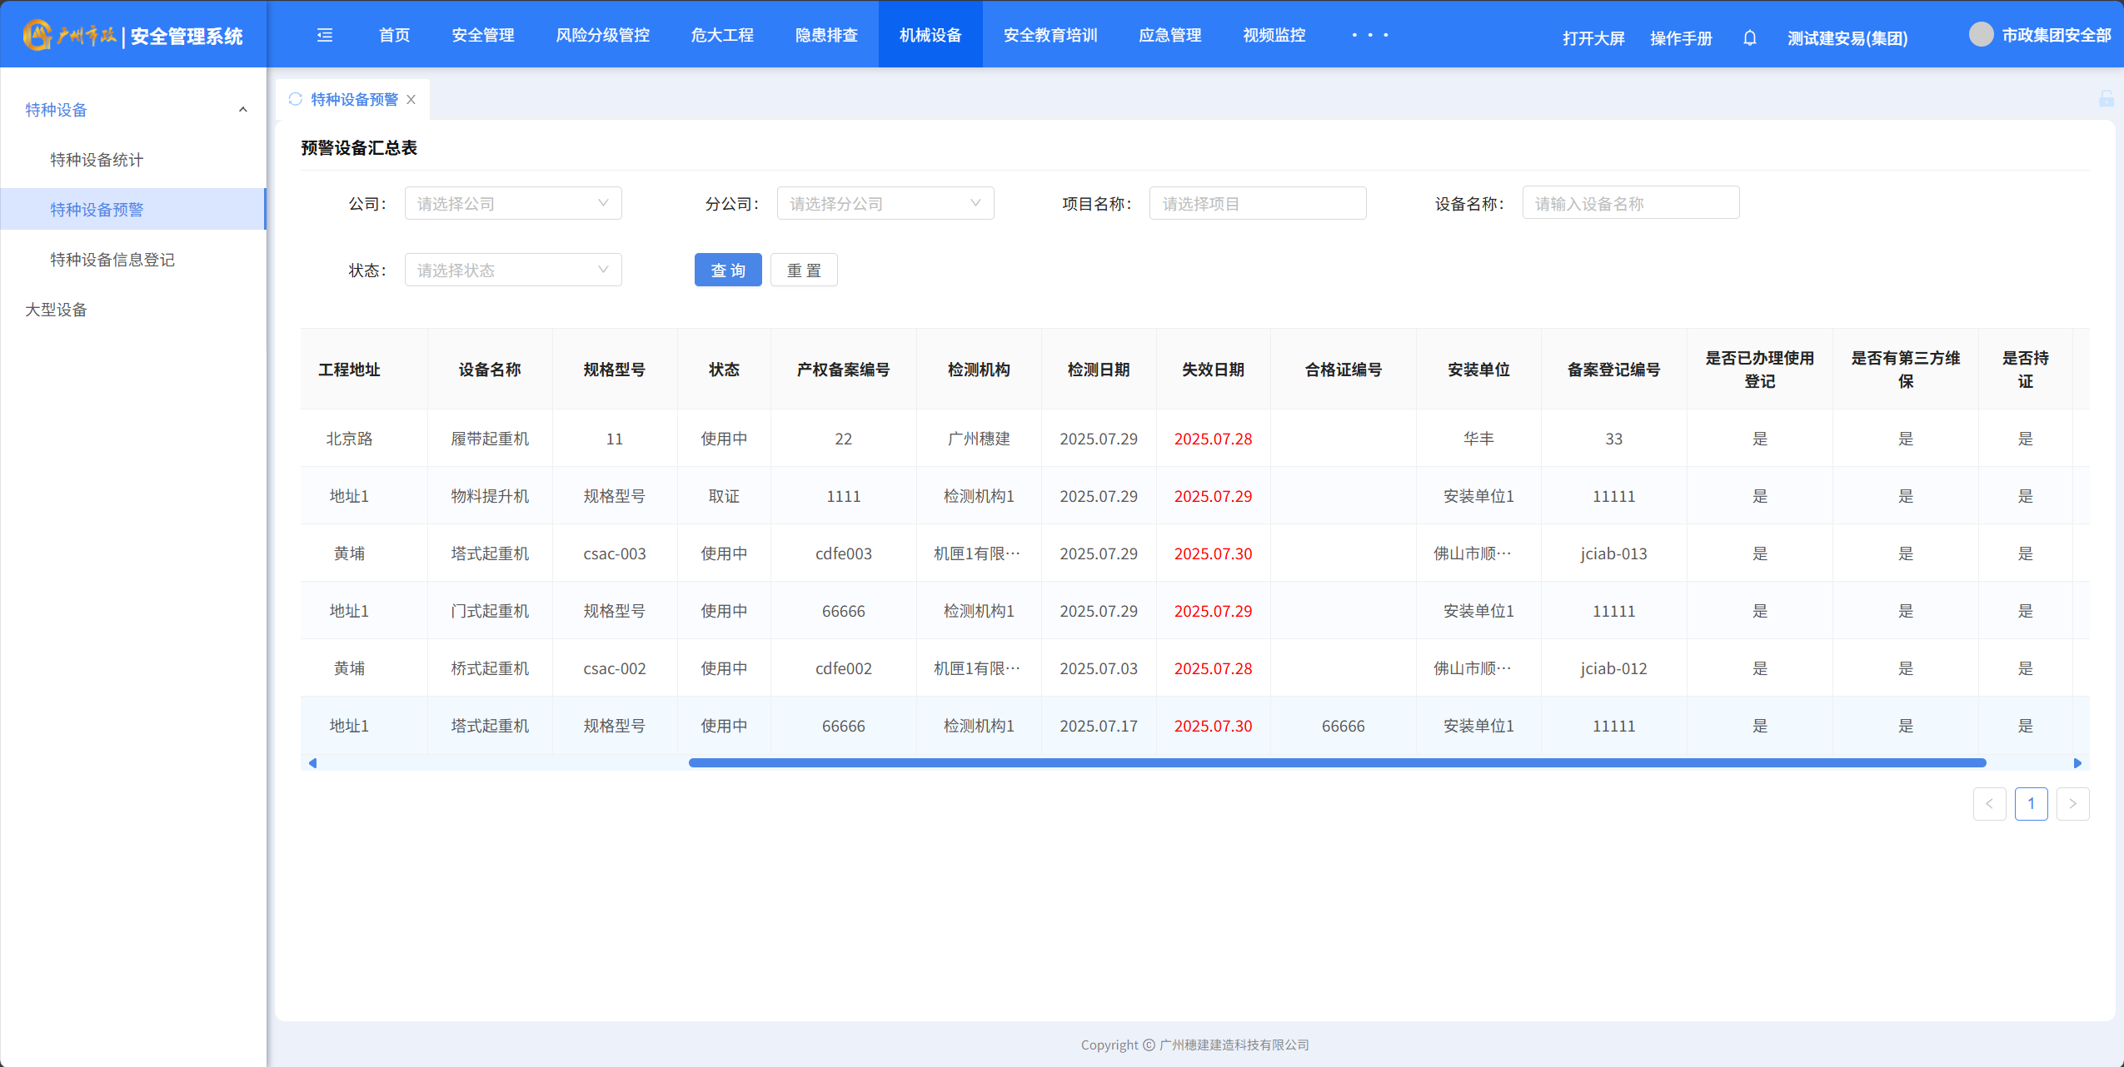Open the 状态 dropdown
2124x1067 pixels.
[513, 270]
